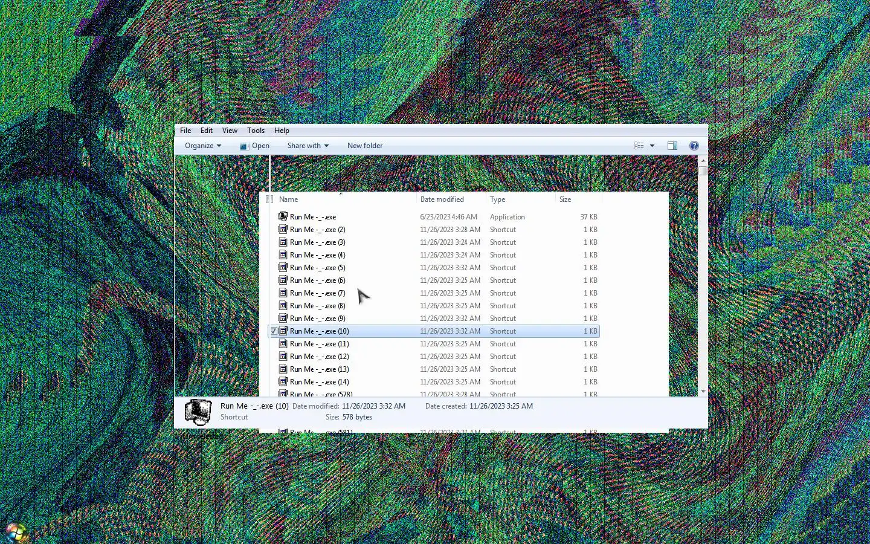Click the vertical scrollbar thumb

coord(703,171)
